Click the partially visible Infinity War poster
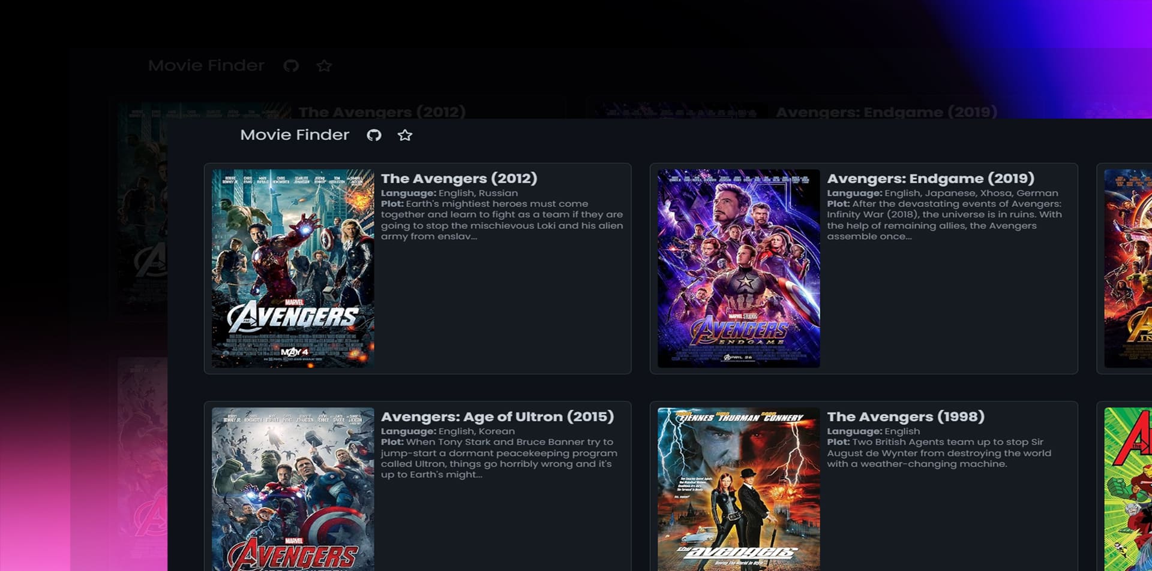1152x571 pixels. (x=1128, y=268)
